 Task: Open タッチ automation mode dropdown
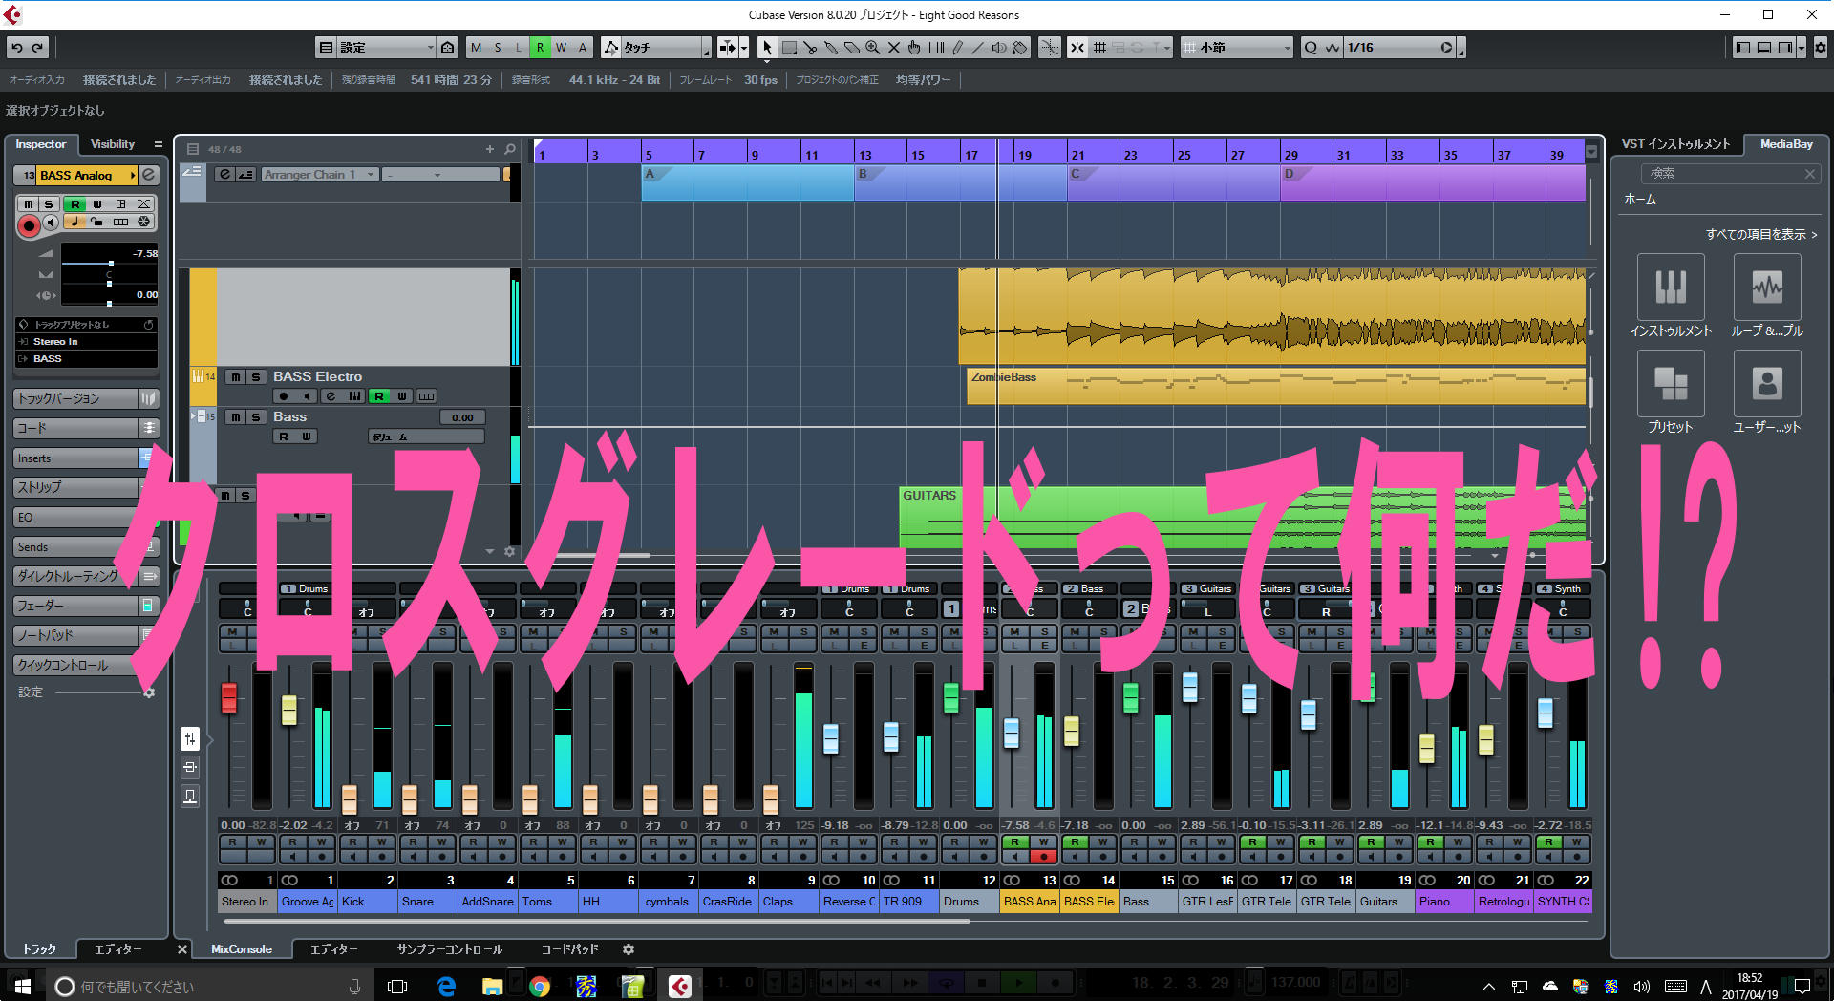[x=666, y=47]
